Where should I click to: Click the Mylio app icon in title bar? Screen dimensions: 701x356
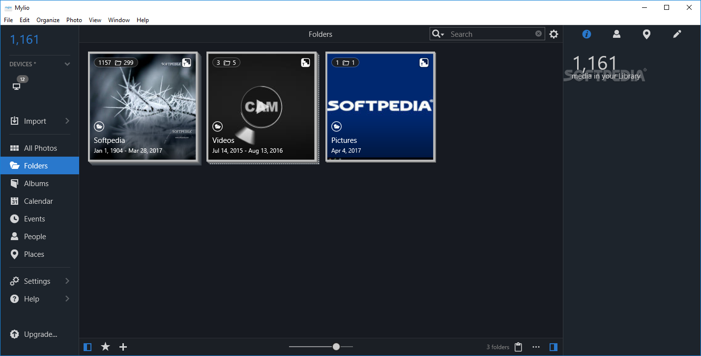coord(8,7)
